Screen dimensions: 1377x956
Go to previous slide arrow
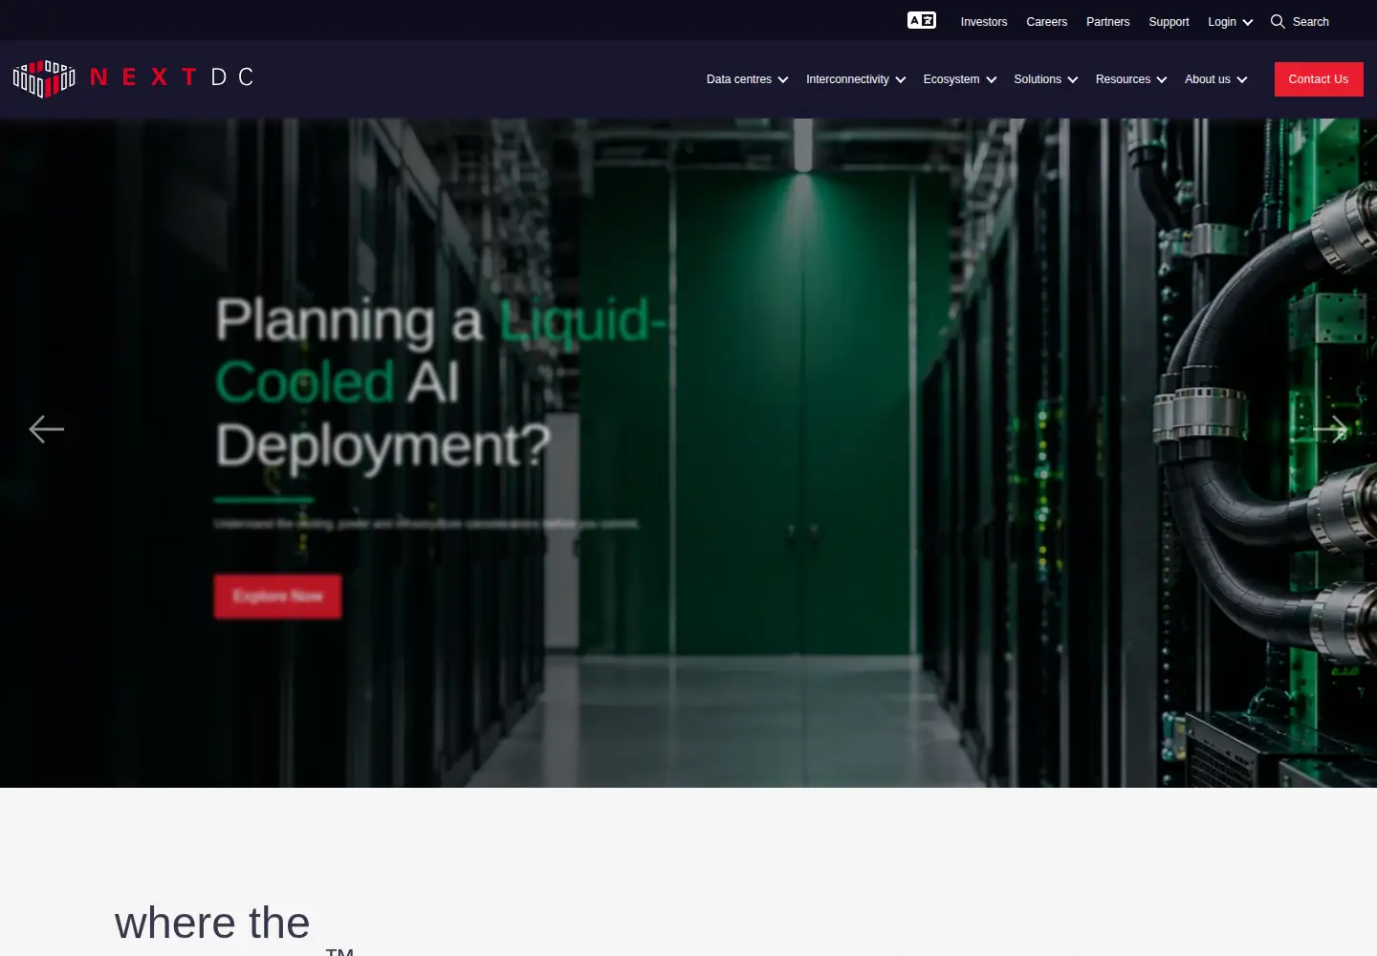46,429
